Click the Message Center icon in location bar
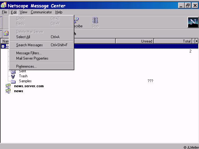Image resolution: width=199 pixels, height=149 pixels. (6, 34)
